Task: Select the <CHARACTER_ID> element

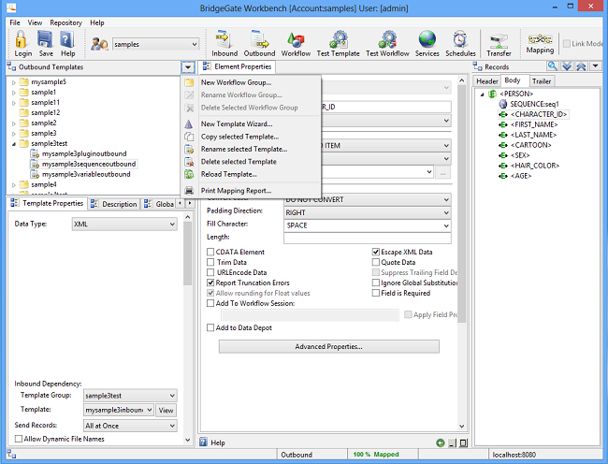Action: click(533, 114)
